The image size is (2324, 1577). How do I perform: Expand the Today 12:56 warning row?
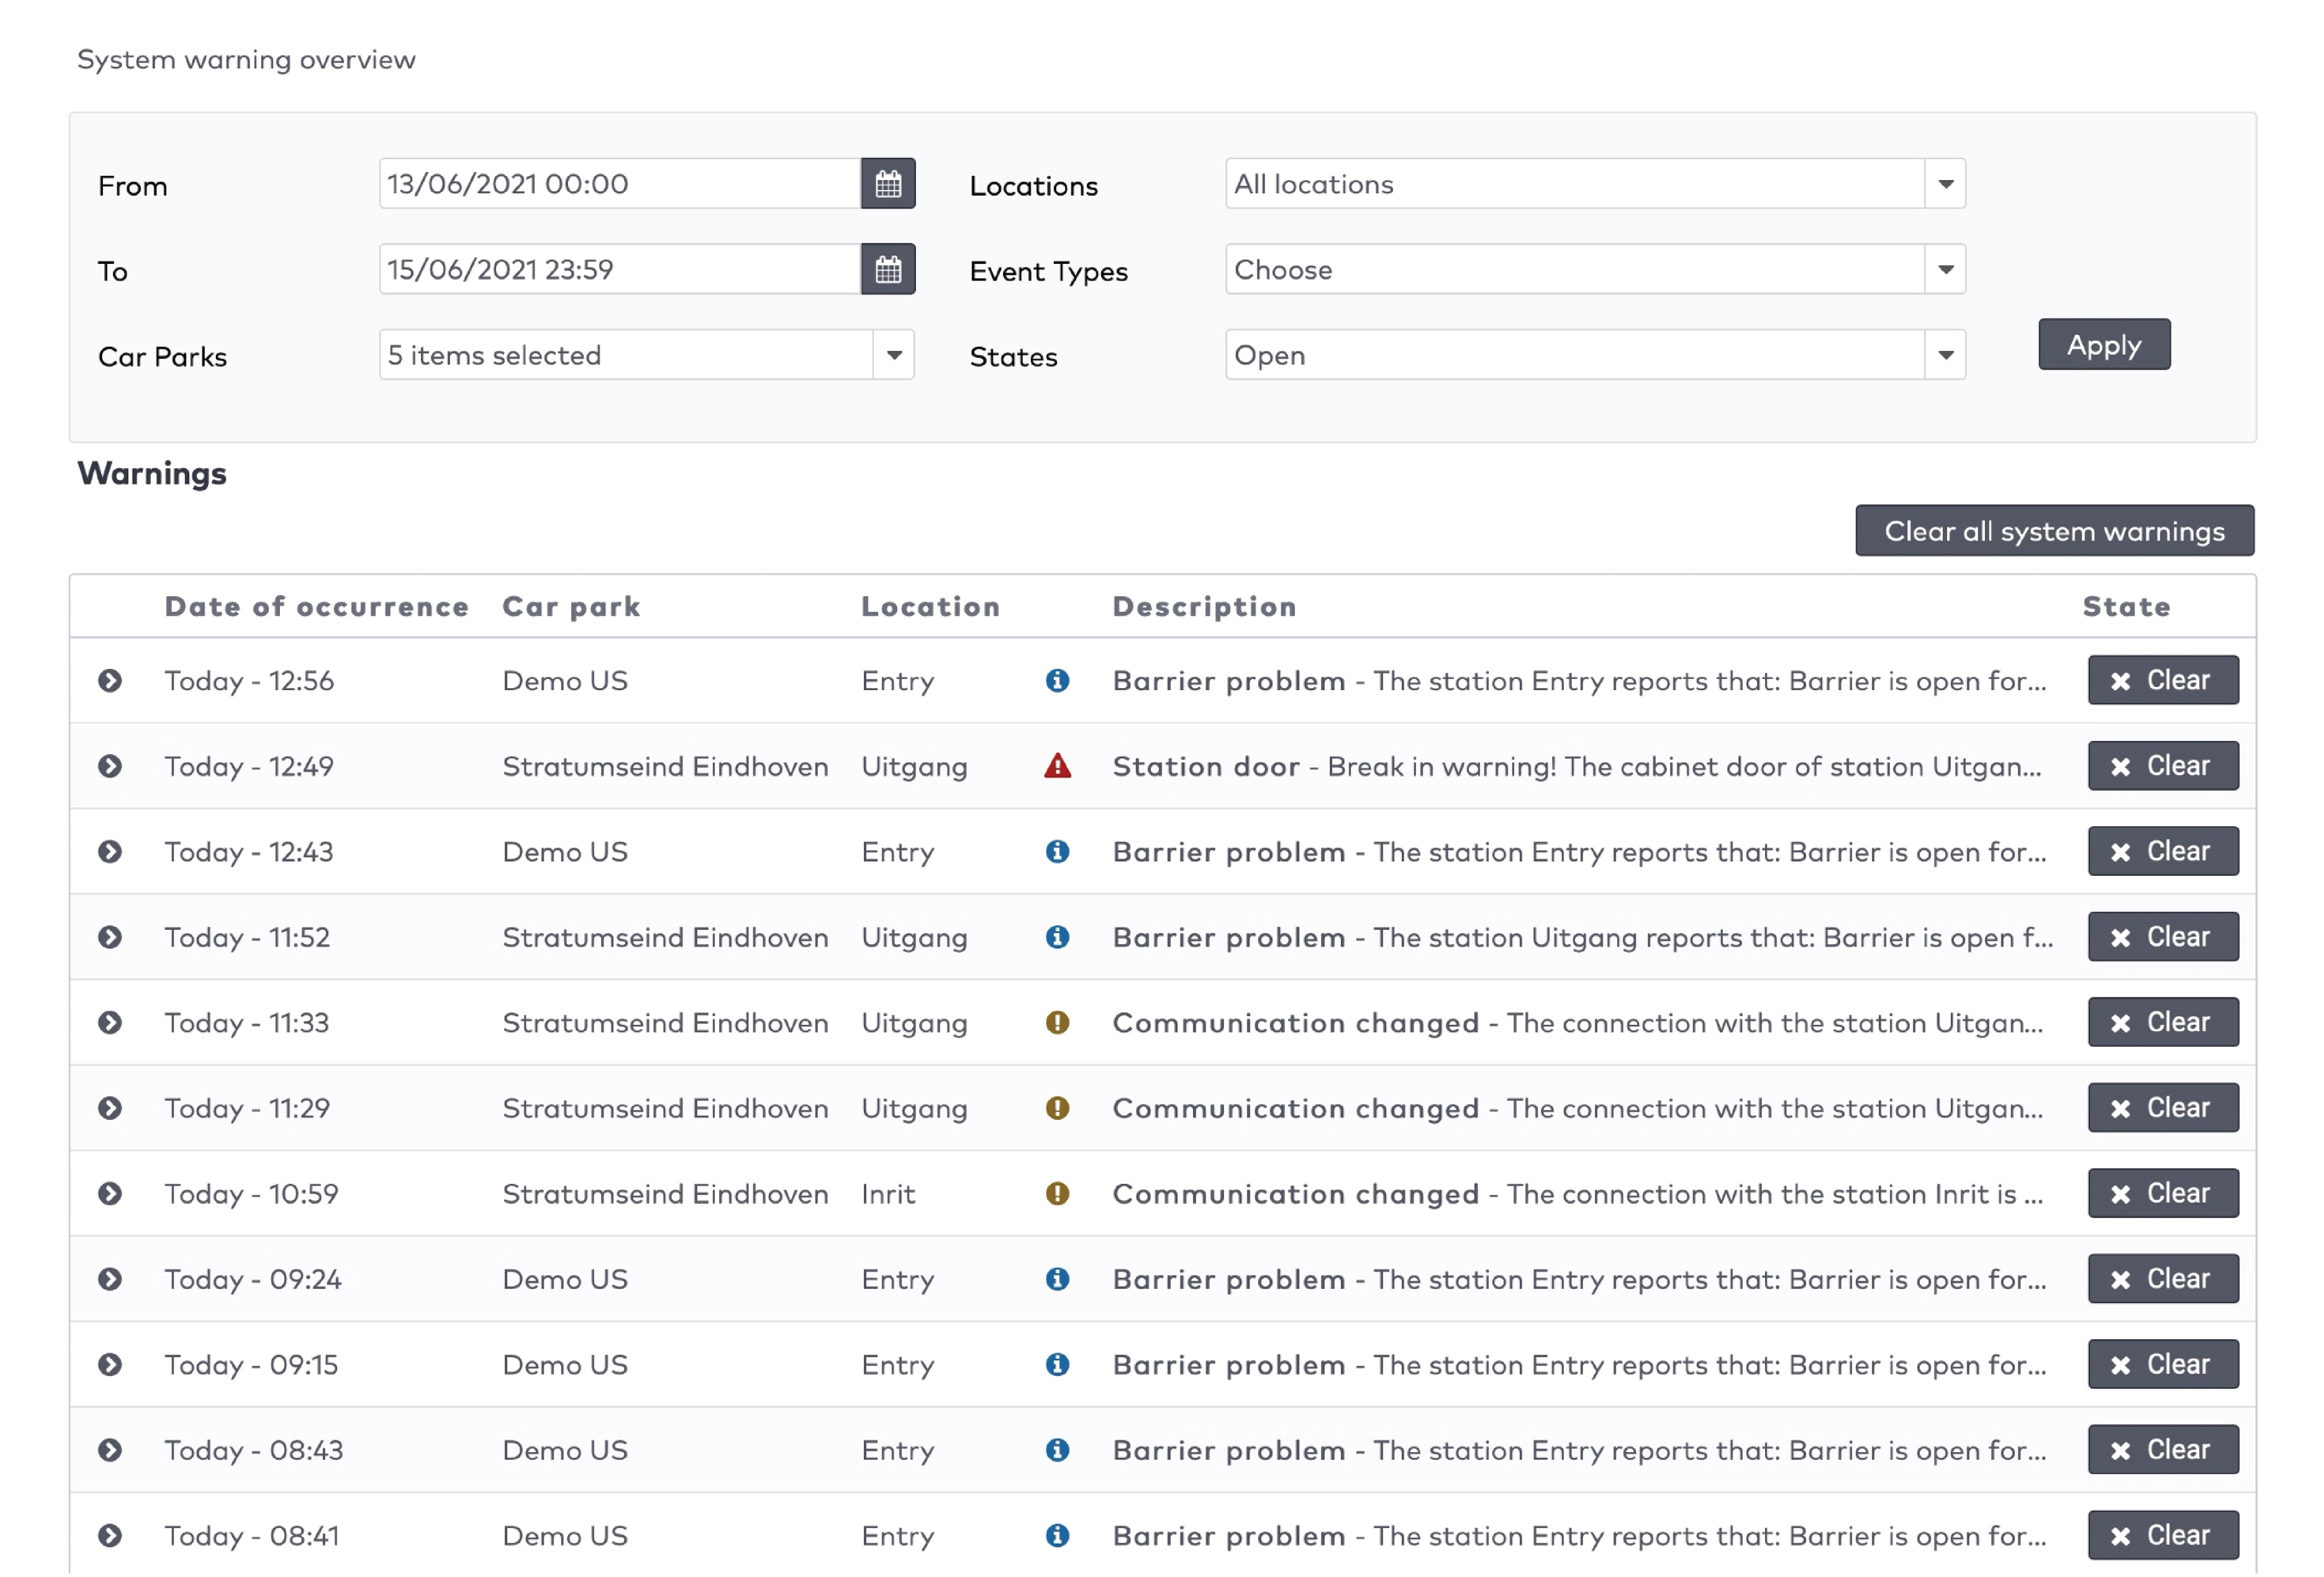pos(110,681)
